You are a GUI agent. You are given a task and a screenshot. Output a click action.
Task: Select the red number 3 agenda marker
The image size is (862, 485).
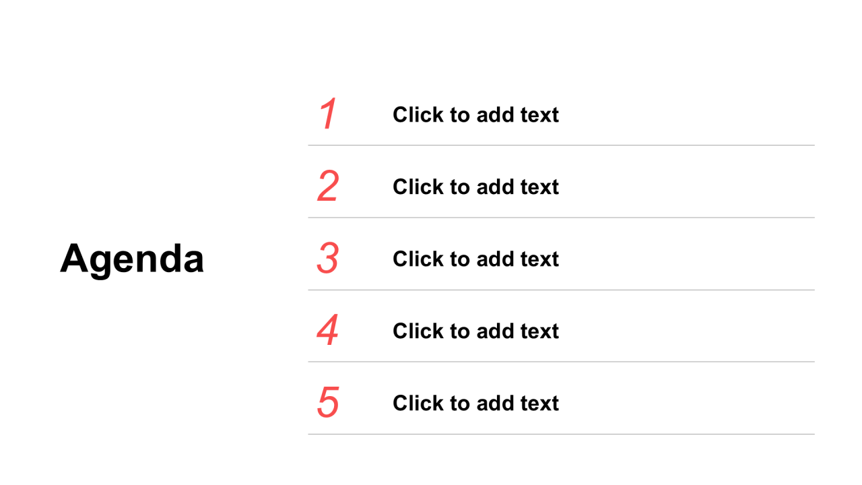pos(328,259)
